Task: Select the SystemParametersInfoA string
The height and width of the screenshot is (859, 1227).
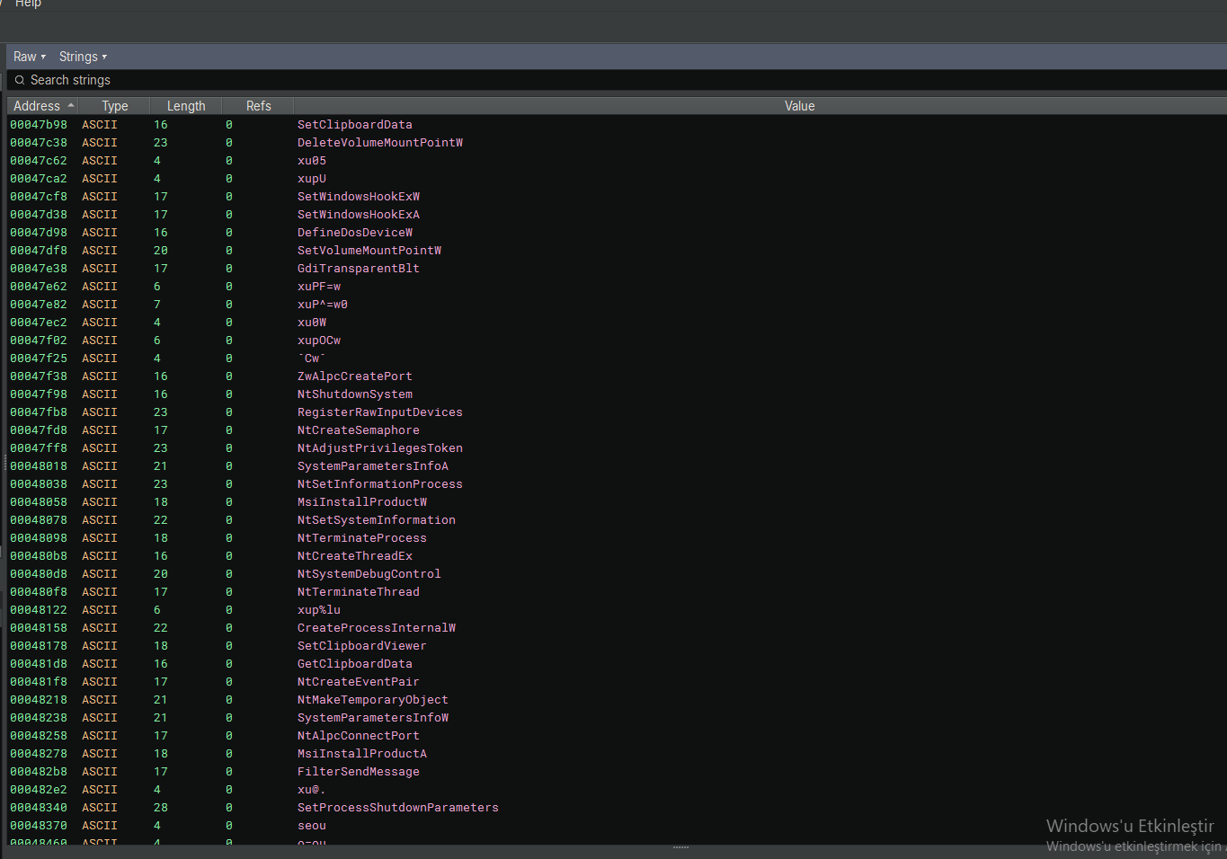Action: [373, 466]
